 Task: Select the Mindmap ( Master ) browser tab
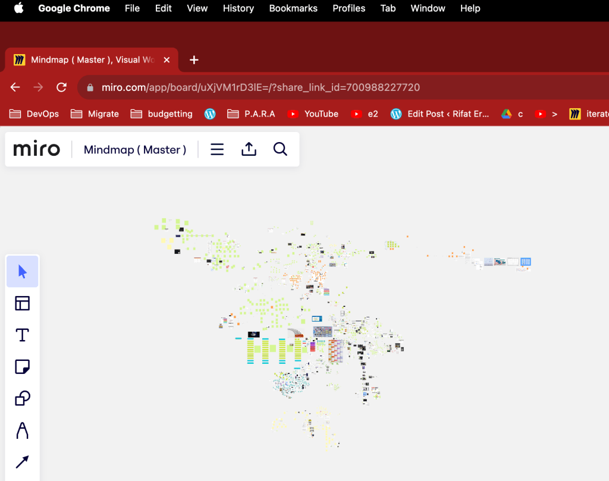pos(92,60)
